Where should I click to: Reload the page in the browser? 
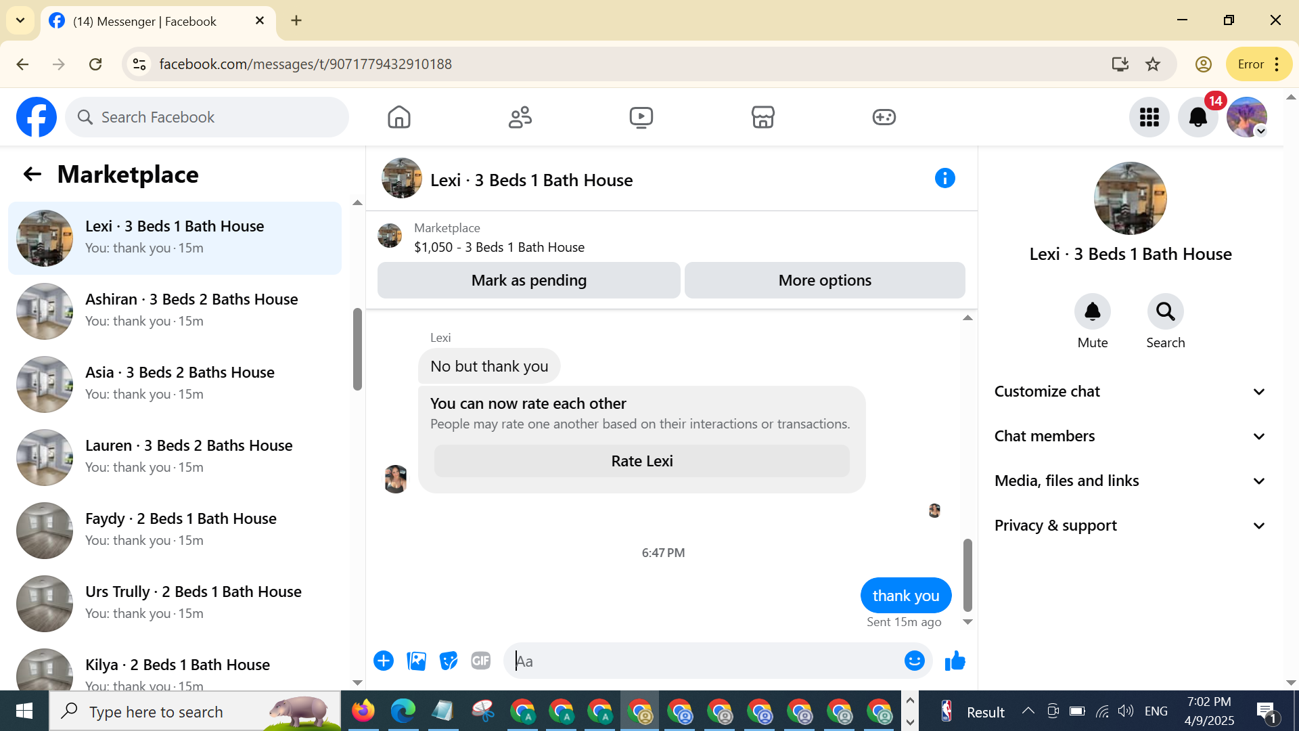click(95, 64)
